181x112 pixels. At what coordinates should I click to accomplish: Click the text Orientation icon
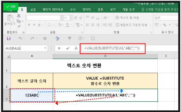[x=105, y=18]
